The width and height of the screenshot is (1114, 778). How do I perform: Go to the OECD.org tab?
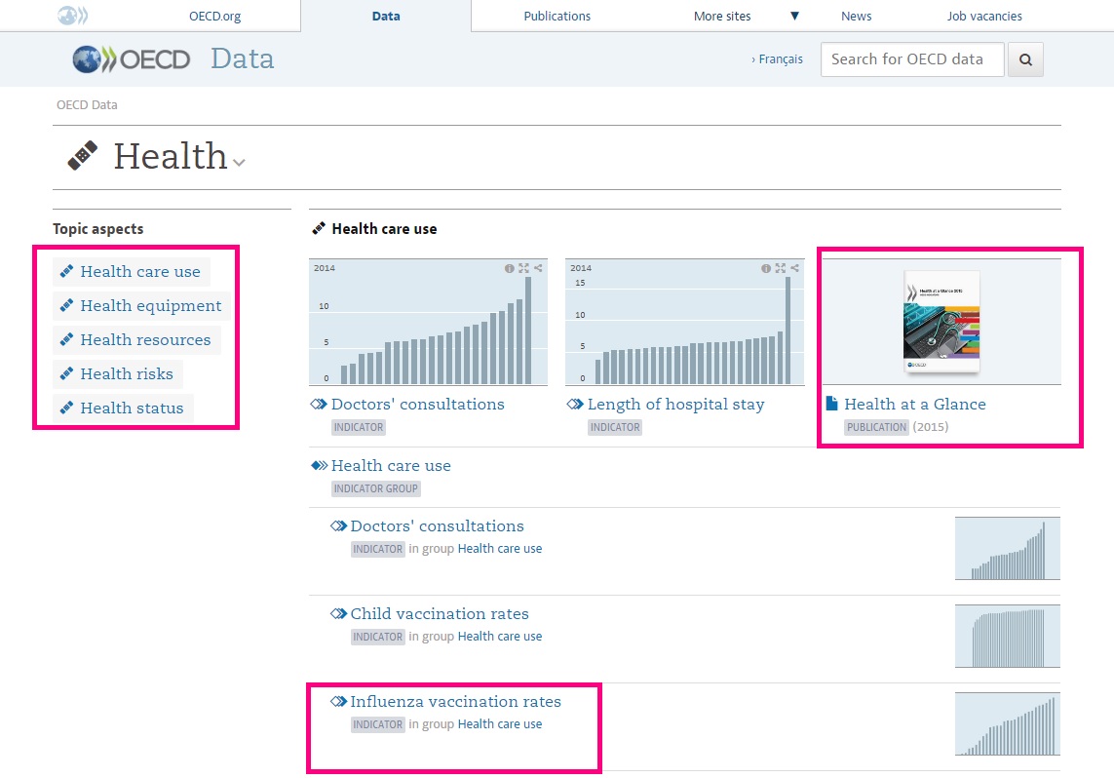(214, 16)
